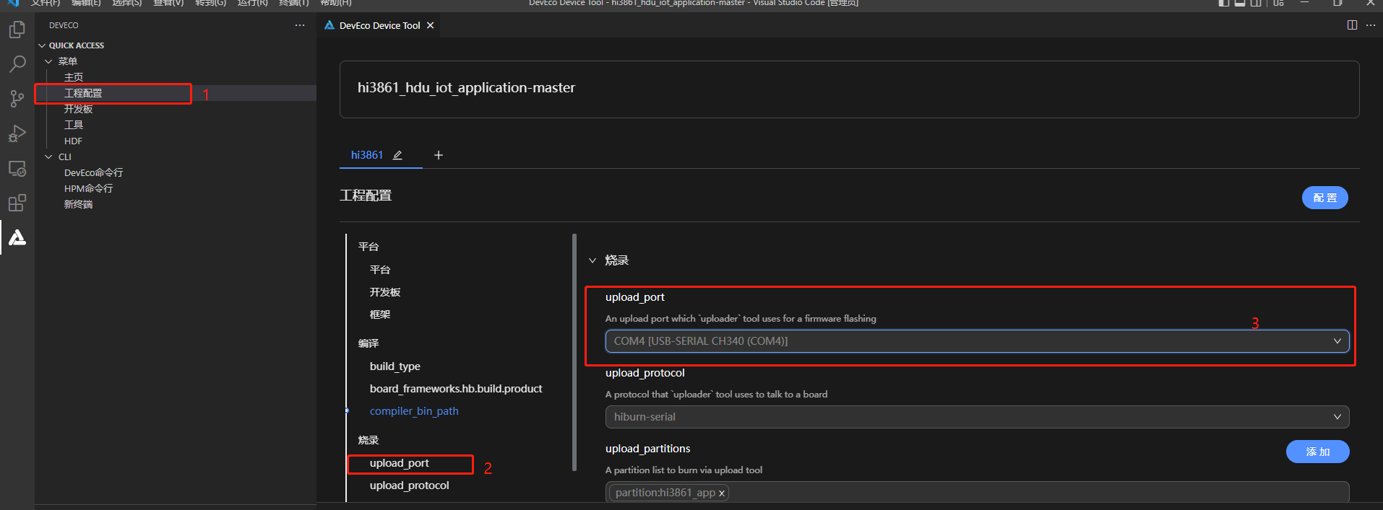Open 工程配置 in the sidebar
Viewport: 1383px width, 510px height.
tap(83, 93)
